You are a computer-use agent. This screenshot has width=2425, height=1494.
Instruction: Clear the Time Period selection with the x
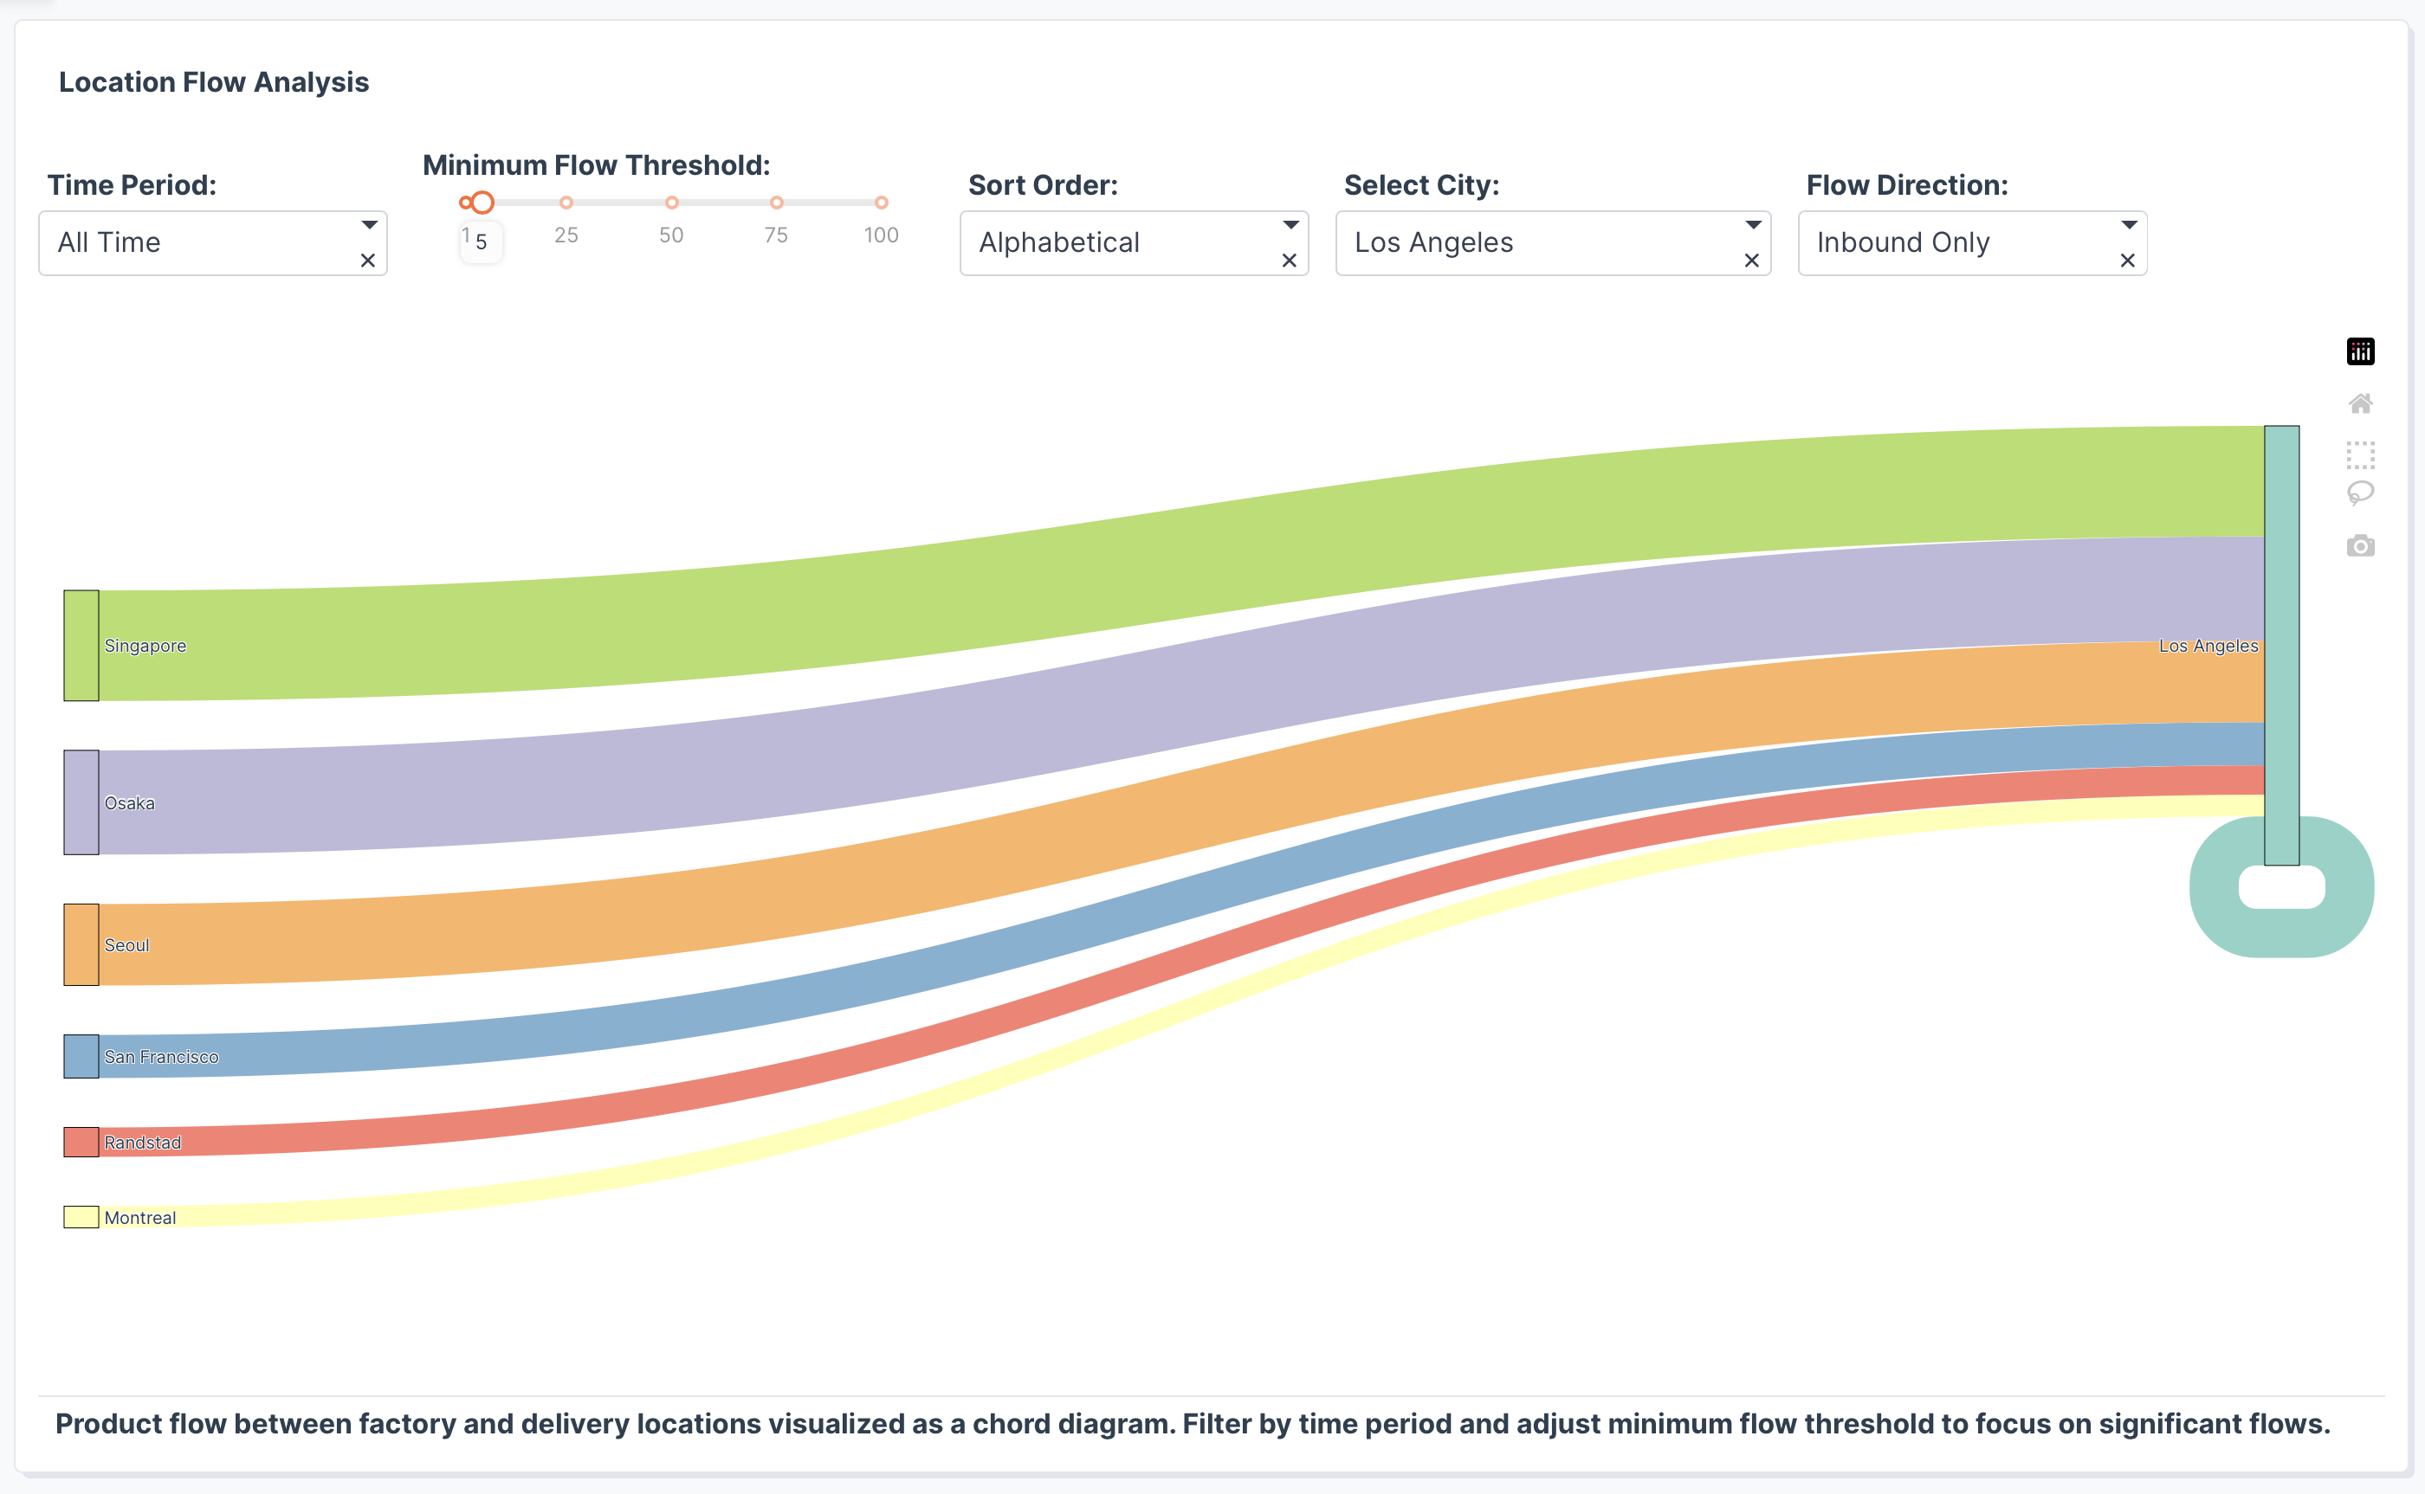click(x=368, y=260)
